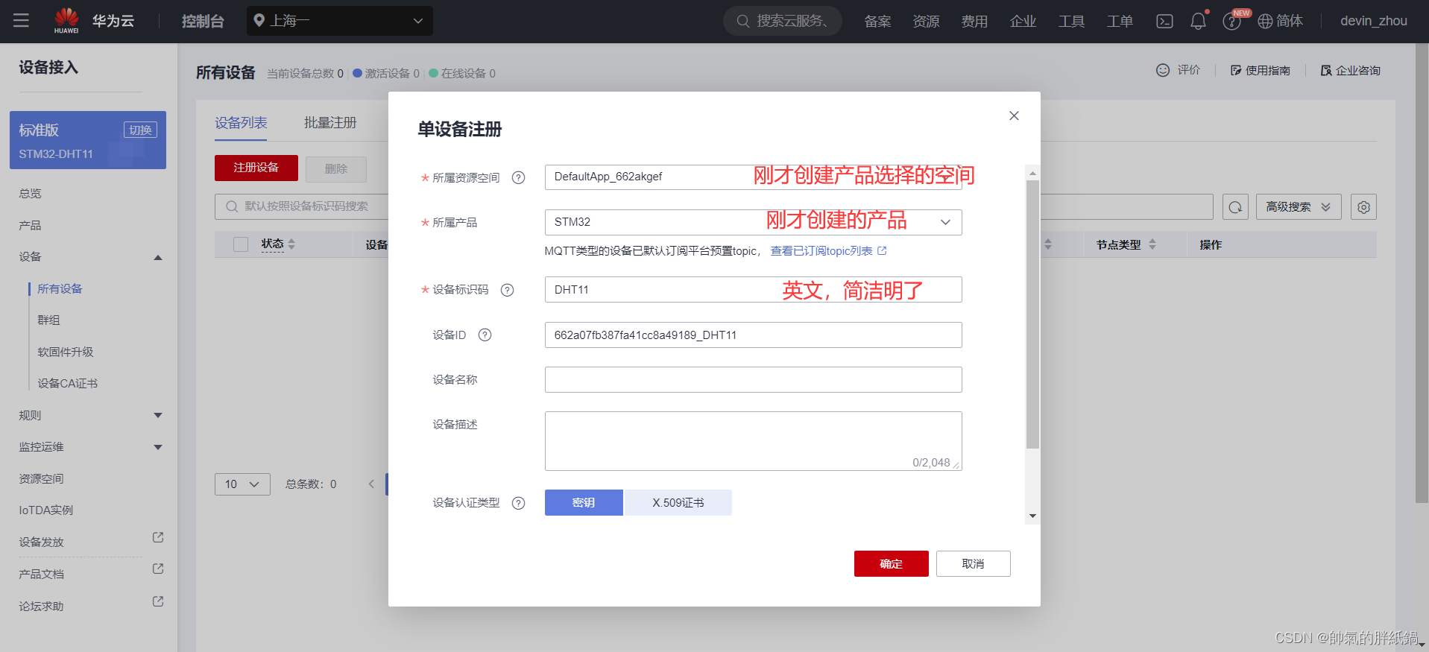
Task: Open the 上海一 region selector
Action: [x=339, y=21]
